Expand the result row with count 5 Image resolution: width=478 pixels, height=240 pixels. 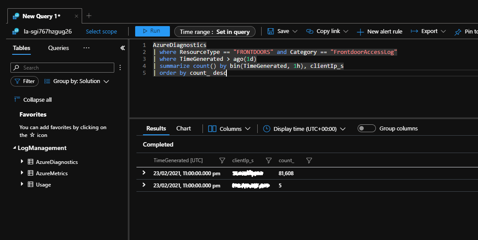(144, 185)
